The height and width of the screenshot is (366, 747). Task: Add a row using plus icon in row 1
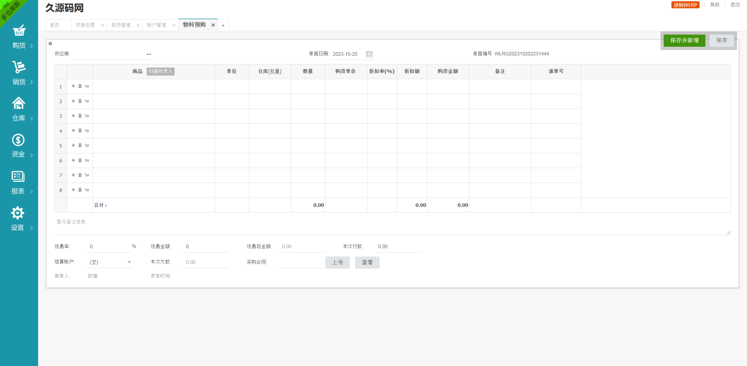[73, 86]
